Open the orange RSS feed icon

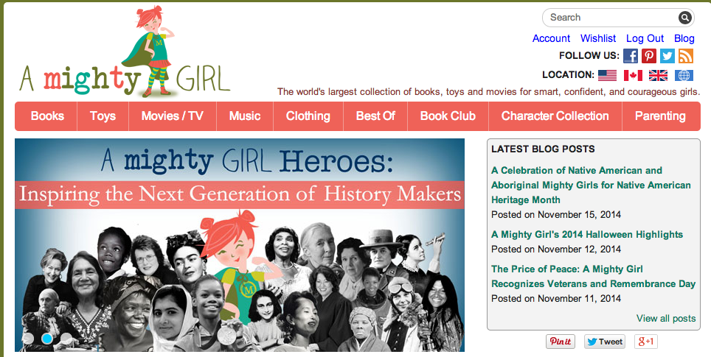(x=686, y=56)
